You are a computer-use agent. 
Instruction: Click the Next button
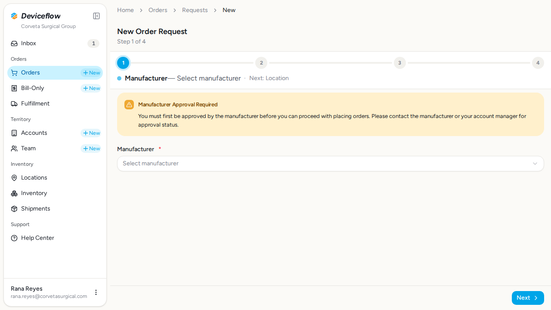tap(528, 298)
